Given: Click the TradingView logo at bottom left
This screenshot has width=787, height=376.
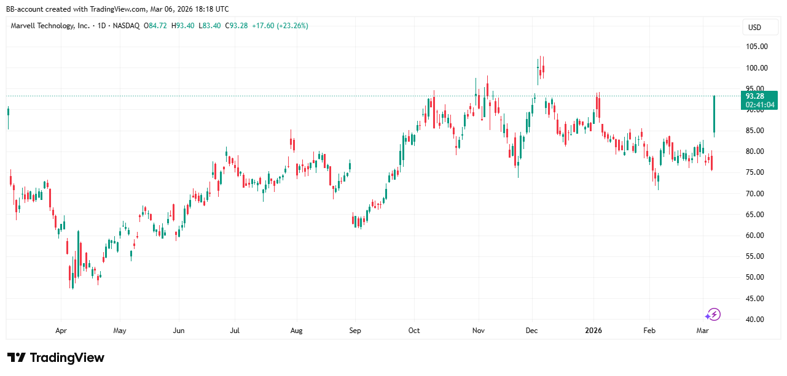Looking at the screenshot, I should [56, 358].
